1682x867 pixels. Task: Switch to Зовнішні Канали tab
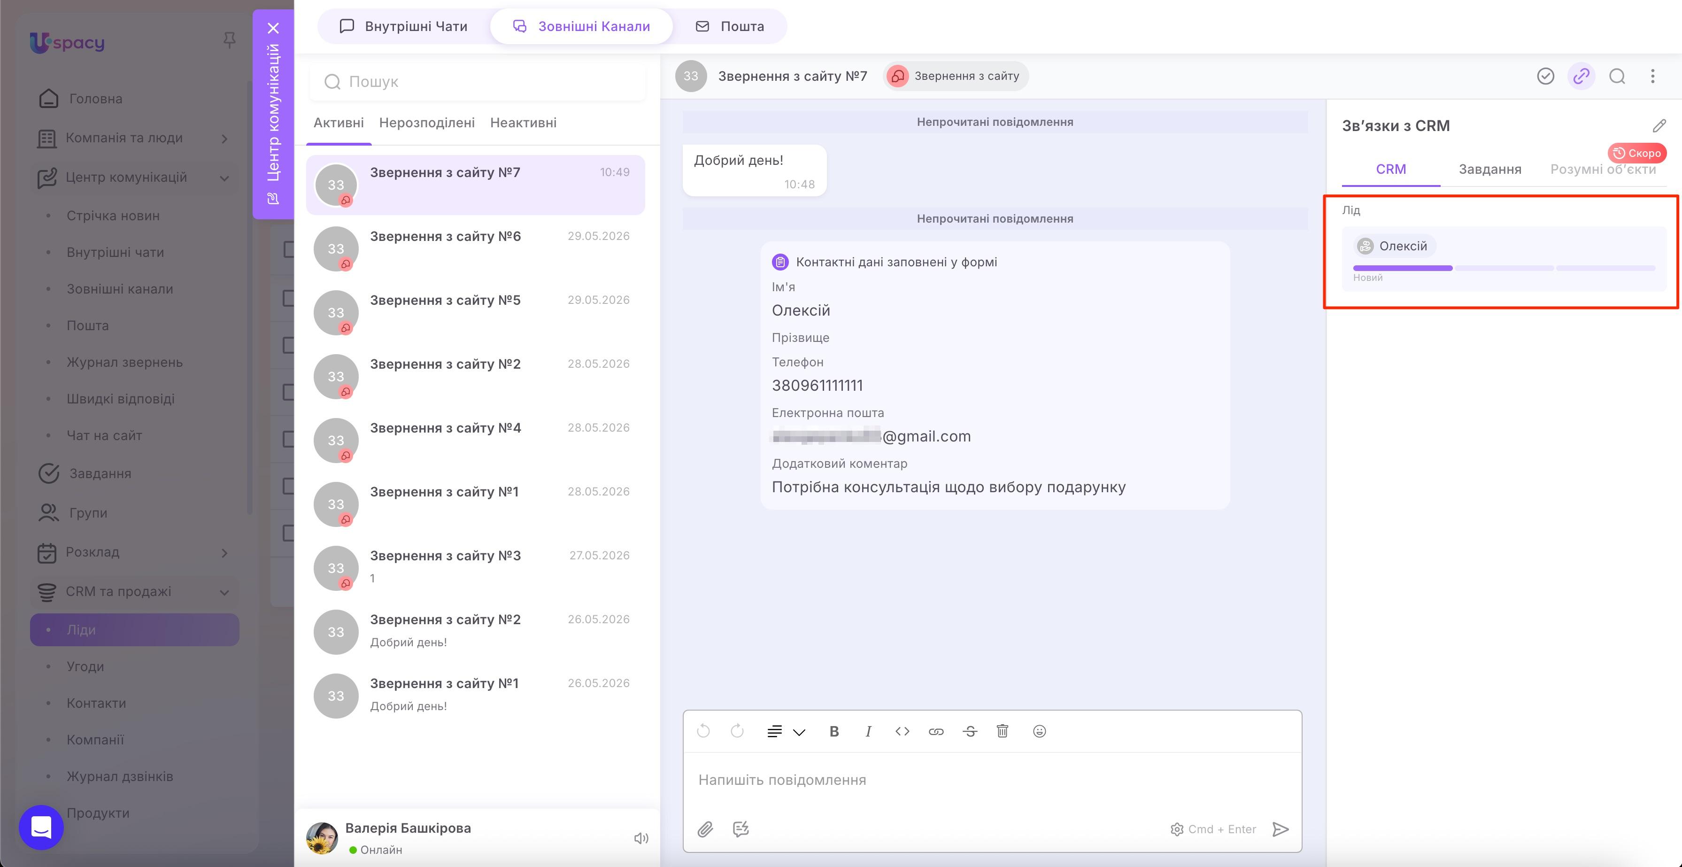[581, 26]
